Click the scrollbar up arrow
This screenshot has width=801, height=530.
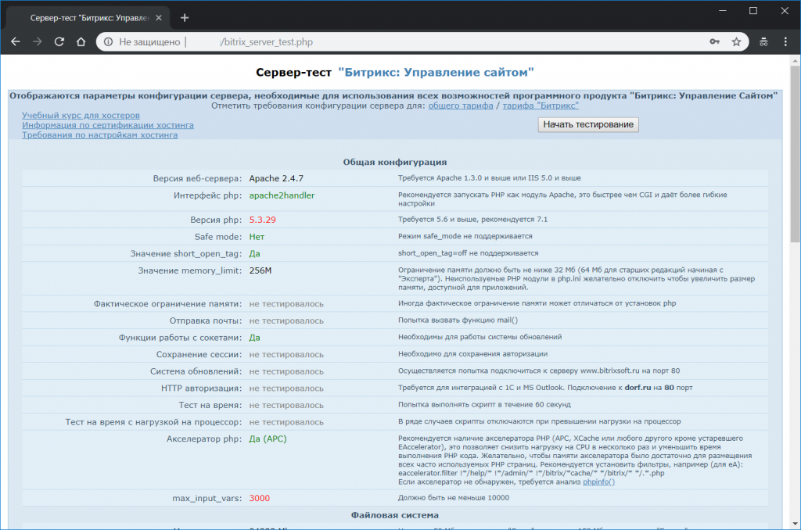(796, 61)
